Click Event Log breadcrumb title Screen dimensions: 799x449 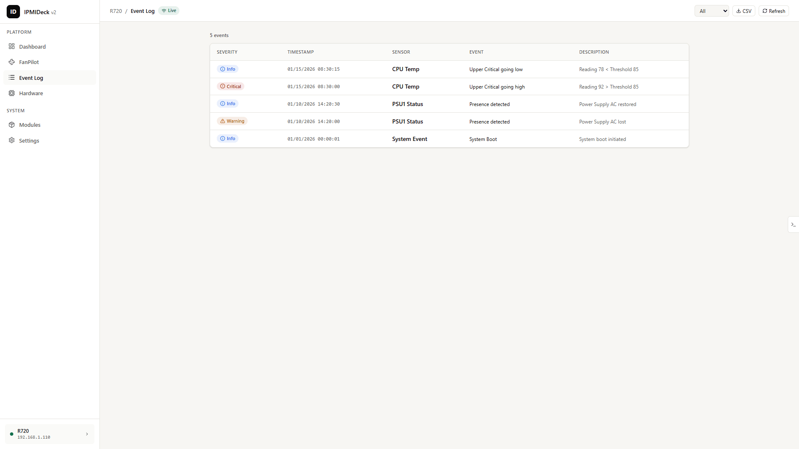pos(142,11)
